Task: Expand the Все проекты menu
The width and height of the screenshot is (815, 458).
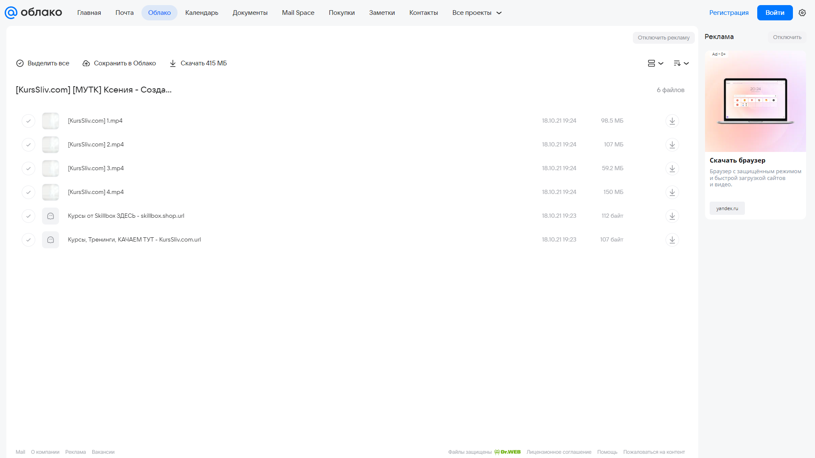Action: click(477, 13)
